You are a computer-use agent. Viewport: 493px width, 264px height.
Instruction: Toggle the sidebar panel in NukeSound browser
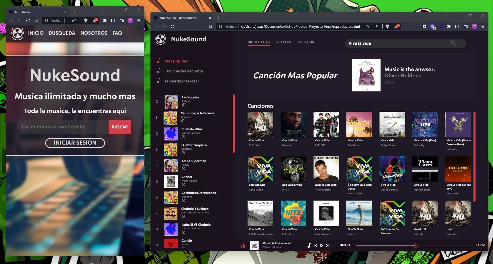457,26
